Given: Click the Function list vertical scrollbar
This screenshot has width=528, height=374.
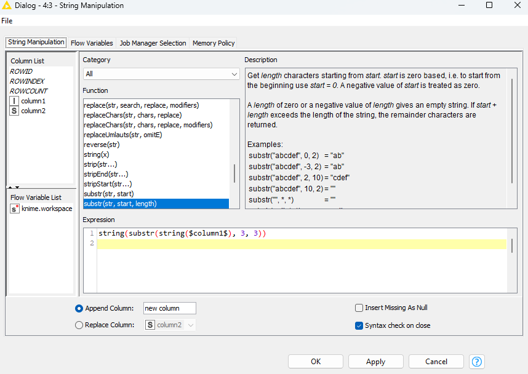Looking at the screenshot, I should [234, 173].
